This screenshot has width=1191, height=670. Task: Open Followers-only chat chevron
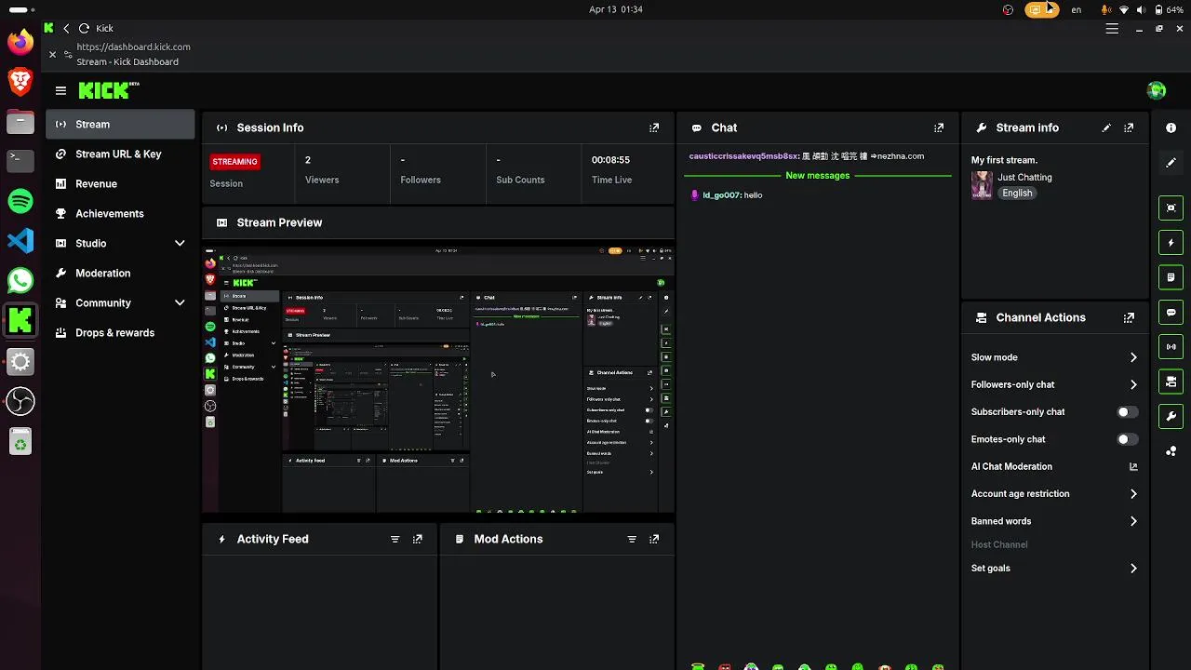click(1133, 384)
